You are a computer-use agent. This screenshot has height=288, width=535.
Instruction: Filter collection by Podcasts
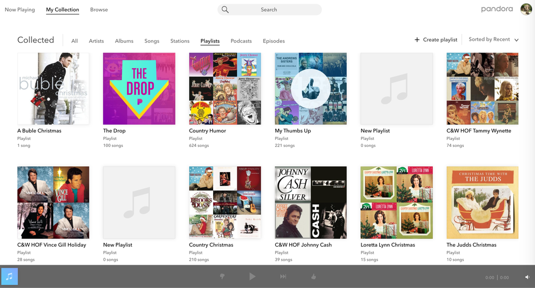pyautogui.click(x=241, y=41)
